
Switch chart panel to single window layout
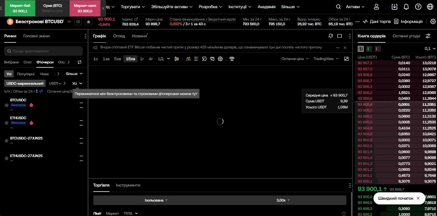340,36
